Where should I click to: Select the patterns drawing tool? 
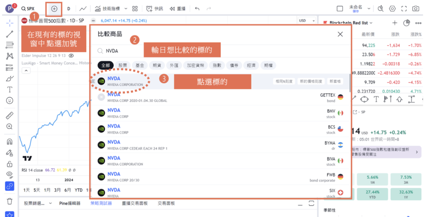point(10,56)
